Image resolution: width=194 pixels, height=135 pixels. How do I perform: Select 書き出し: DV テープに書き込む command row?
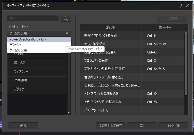[132, 77]
